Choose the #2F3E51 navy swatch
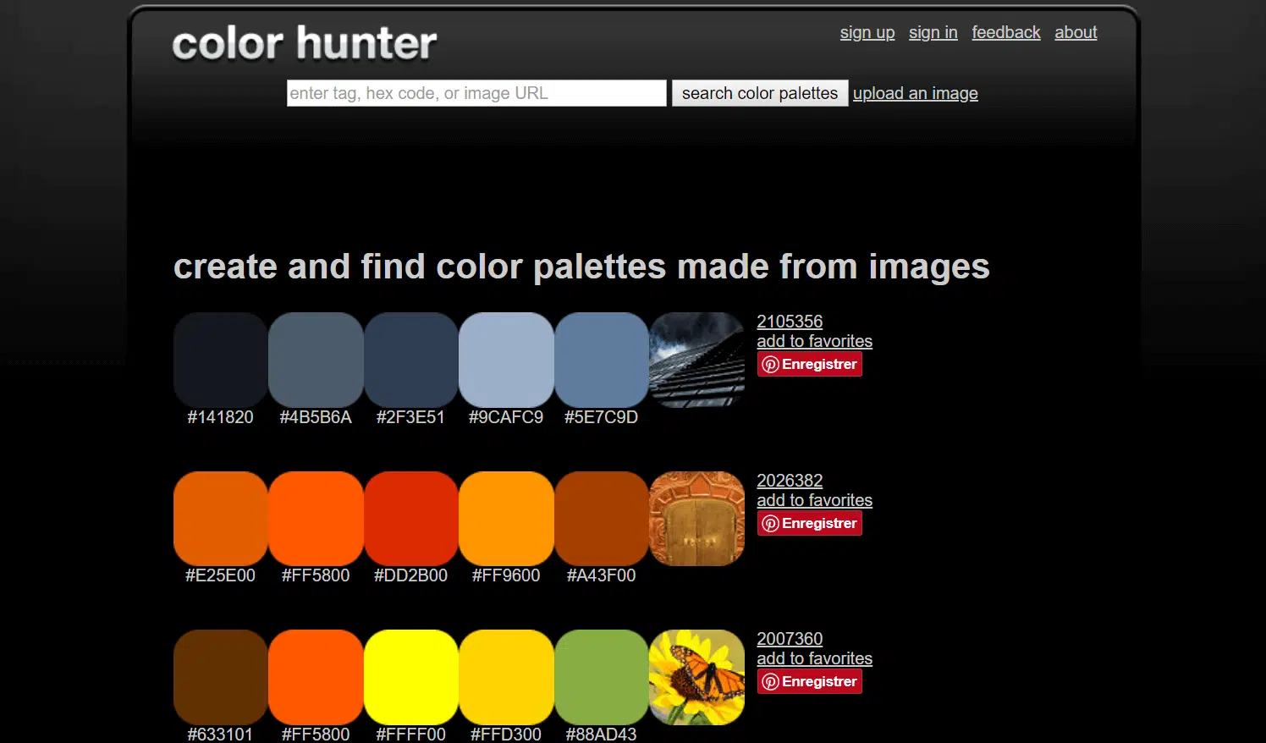The width and height of the screenshot is (1266, 743). pyautogui.click(x=411, y=360)
